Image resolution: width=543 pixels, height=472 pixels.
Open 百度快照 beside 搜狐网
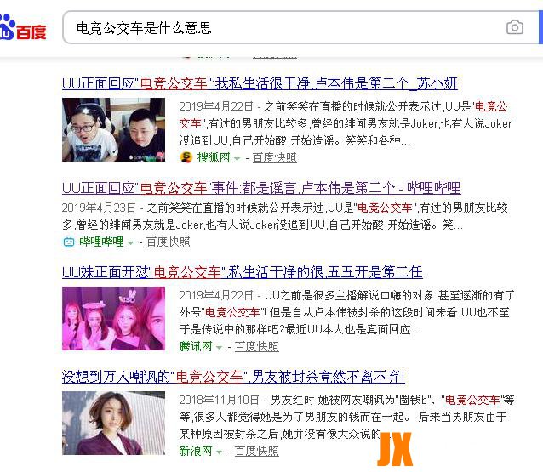click(275, 158)
